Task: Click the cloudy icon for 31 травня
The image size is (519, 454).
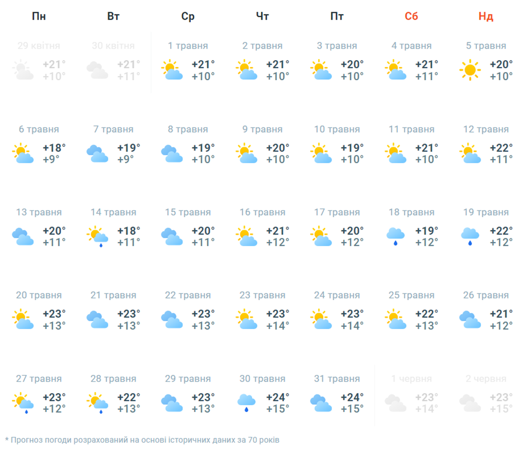Action: [320, 403]
